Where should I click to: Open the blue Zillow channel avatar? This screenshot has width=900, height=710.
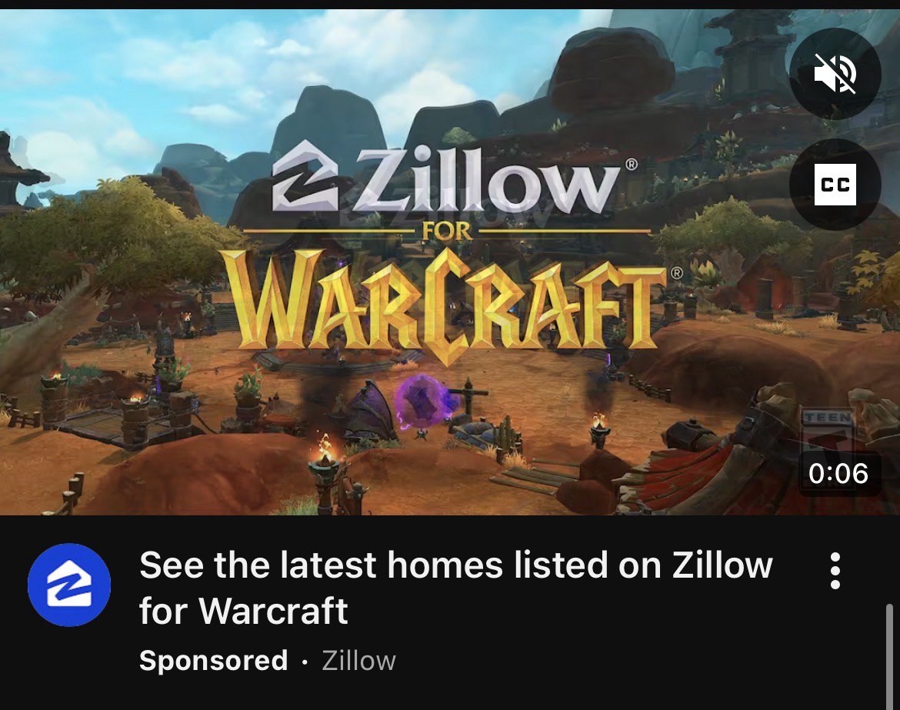point(69,585)
